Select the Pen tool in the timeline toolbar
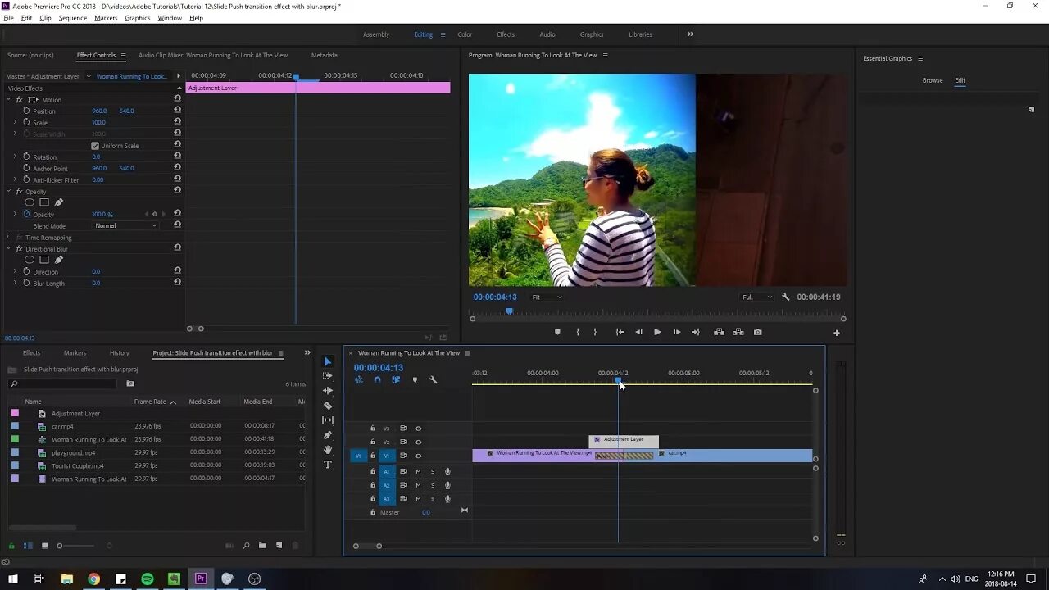Viewport: 1049px width, 590px height. click(x=328, y=435)
